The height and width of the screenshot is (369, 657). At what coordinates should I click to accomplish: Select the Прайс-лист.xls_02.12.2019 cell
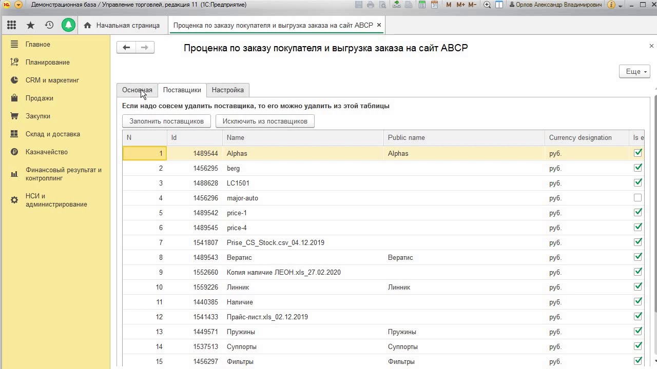pos(303,317)
